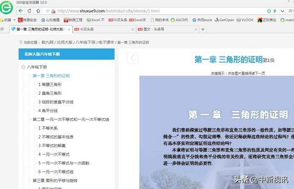The width and height of the screenshot is (294, 189).
Task: Open section 5 一元一次不等式与一次函数
Action: tap(64, 163)
